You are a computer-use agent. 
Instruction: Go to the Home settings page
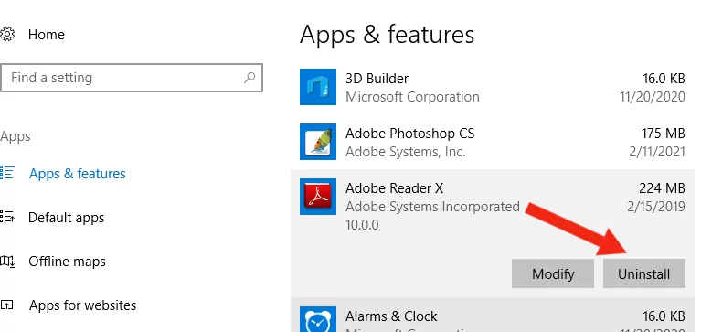coord(46,35)
